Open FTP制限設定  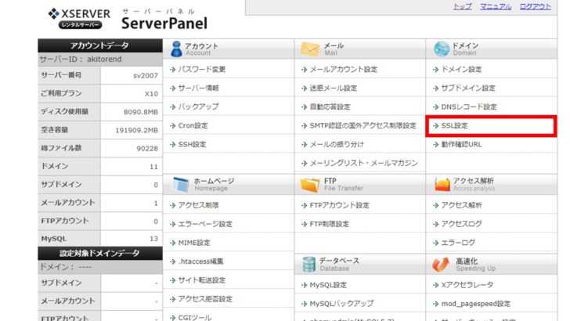[x=330, y=224]
